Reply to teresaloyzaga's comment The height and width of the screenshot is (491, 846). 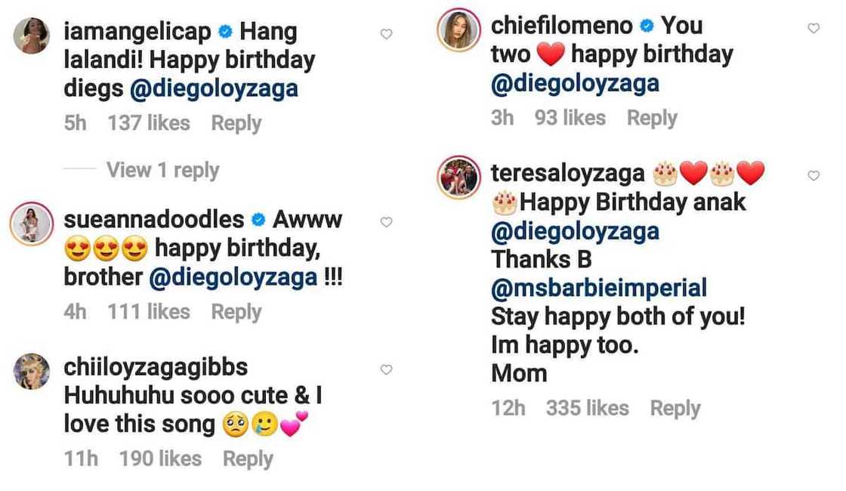[675, 408]
